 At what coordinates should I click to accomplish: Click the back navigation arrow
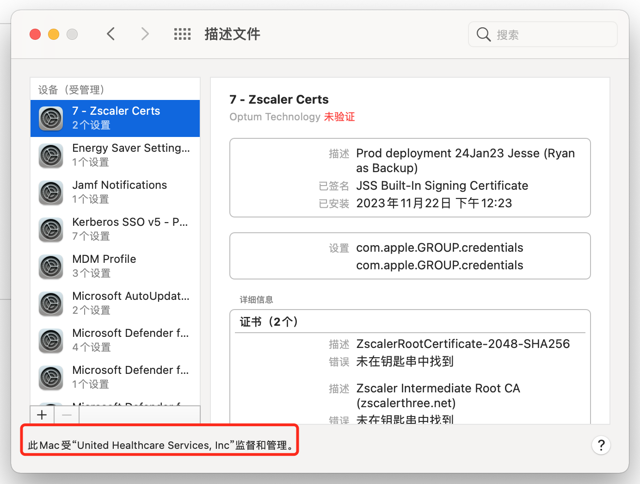click(x=111, y=34)
